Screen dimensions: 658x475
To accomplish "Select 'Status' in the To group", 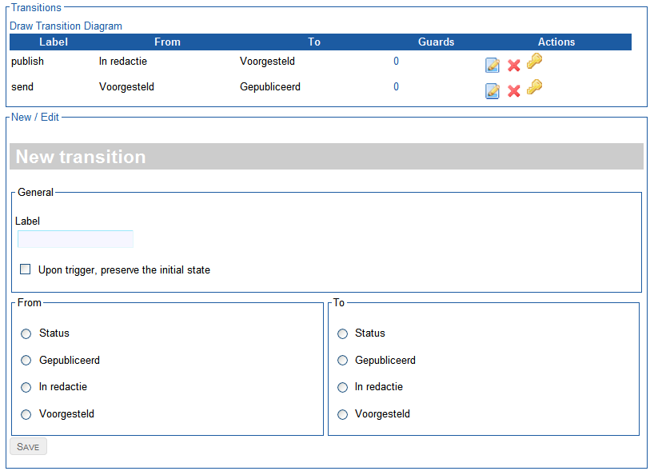I will (x=342, y=333).
